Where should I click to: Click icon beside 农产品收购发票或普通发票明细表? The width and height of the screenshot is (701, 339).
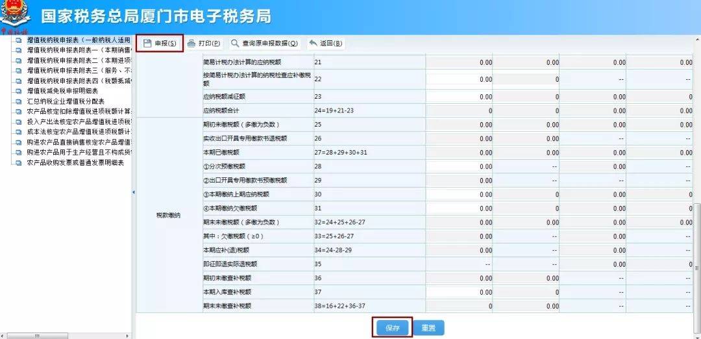(x=18, y=163)
